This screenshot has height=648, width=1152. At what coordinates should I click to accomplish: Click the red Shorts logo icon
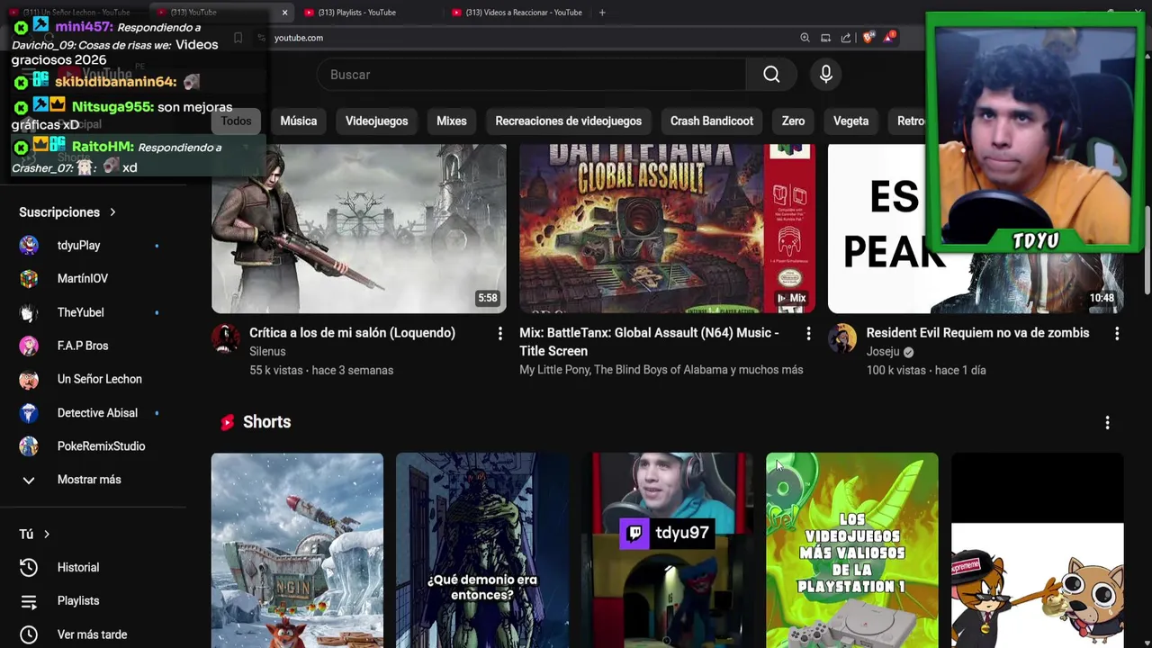click(228, 422)
